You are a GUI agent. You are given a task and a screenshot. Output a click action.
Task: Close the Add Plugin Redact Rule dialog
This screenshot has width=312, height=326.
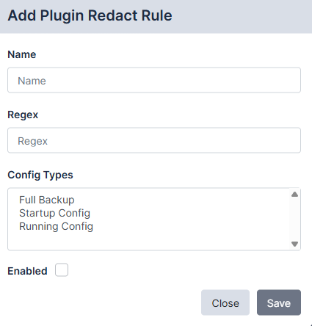pyautogui.click(x=225, y=303)
